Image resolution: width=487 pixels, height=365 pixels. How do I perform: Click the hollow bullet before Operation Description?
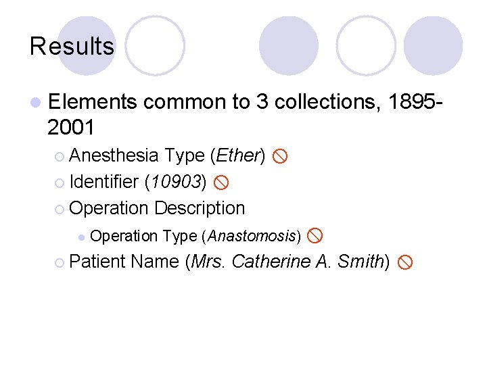[x=60, y=210]
